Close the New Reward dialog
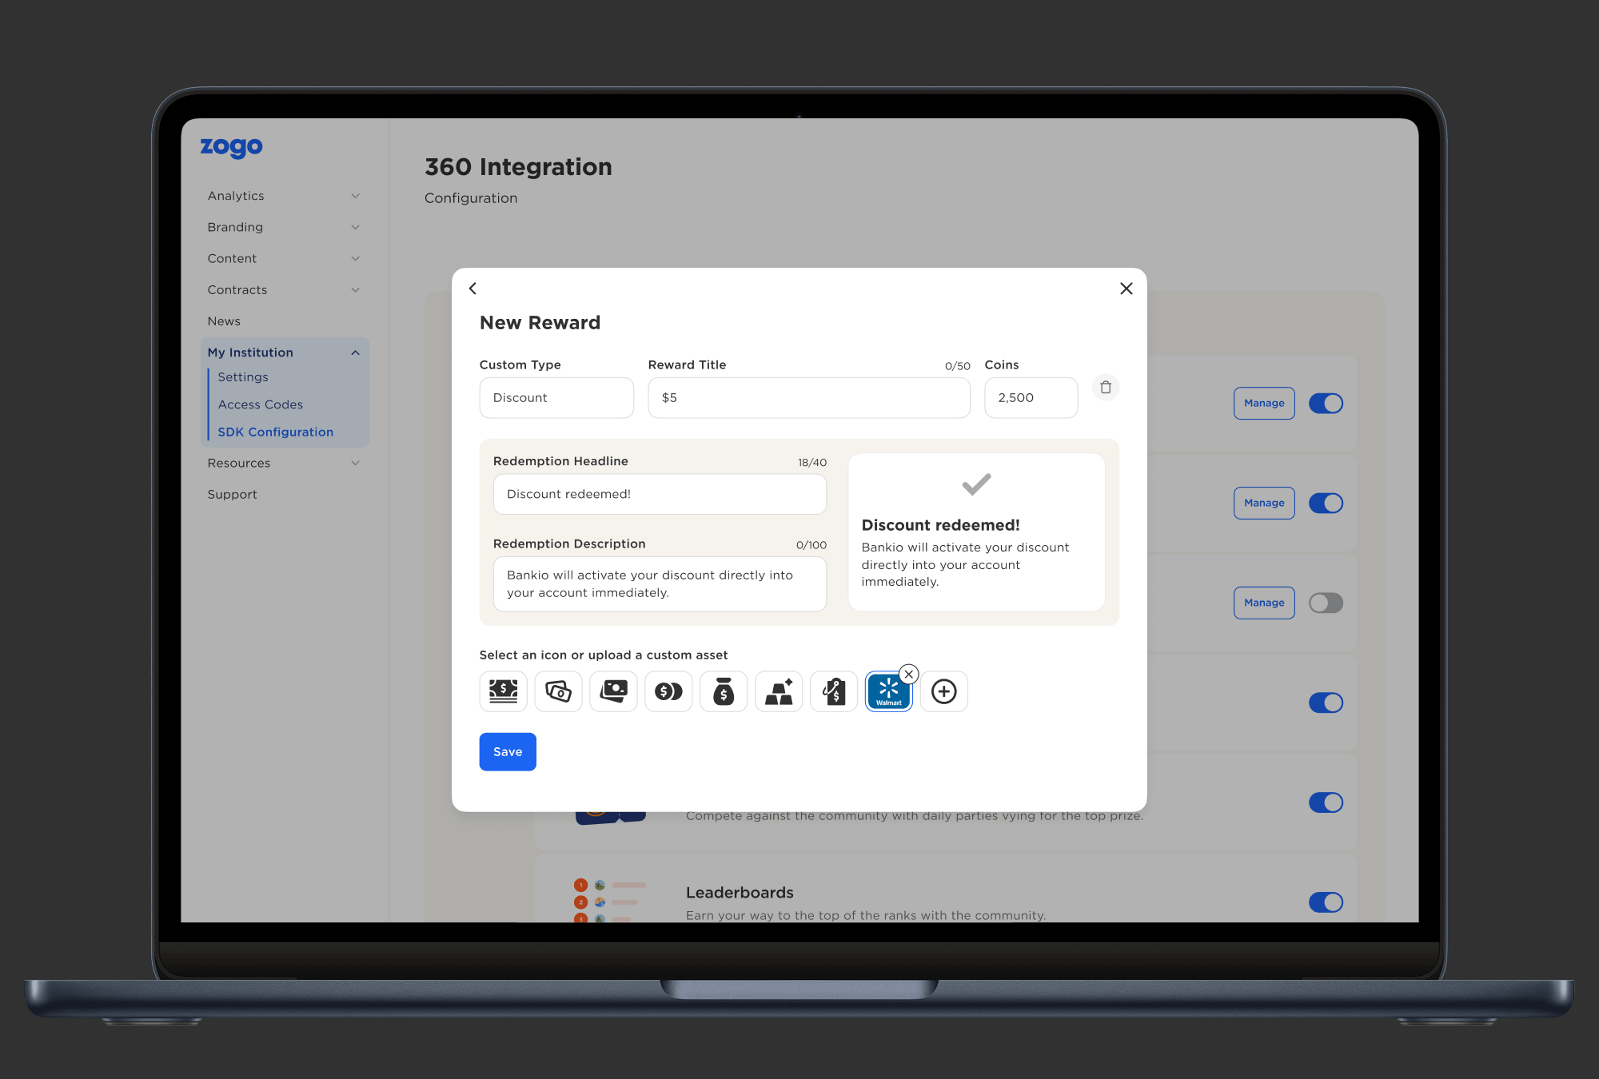 click(x=1126, y=289)
